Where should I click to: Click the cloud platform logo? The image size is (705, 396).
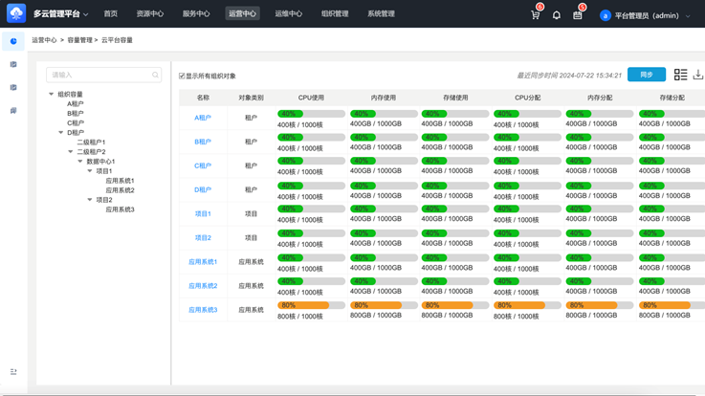15,14
